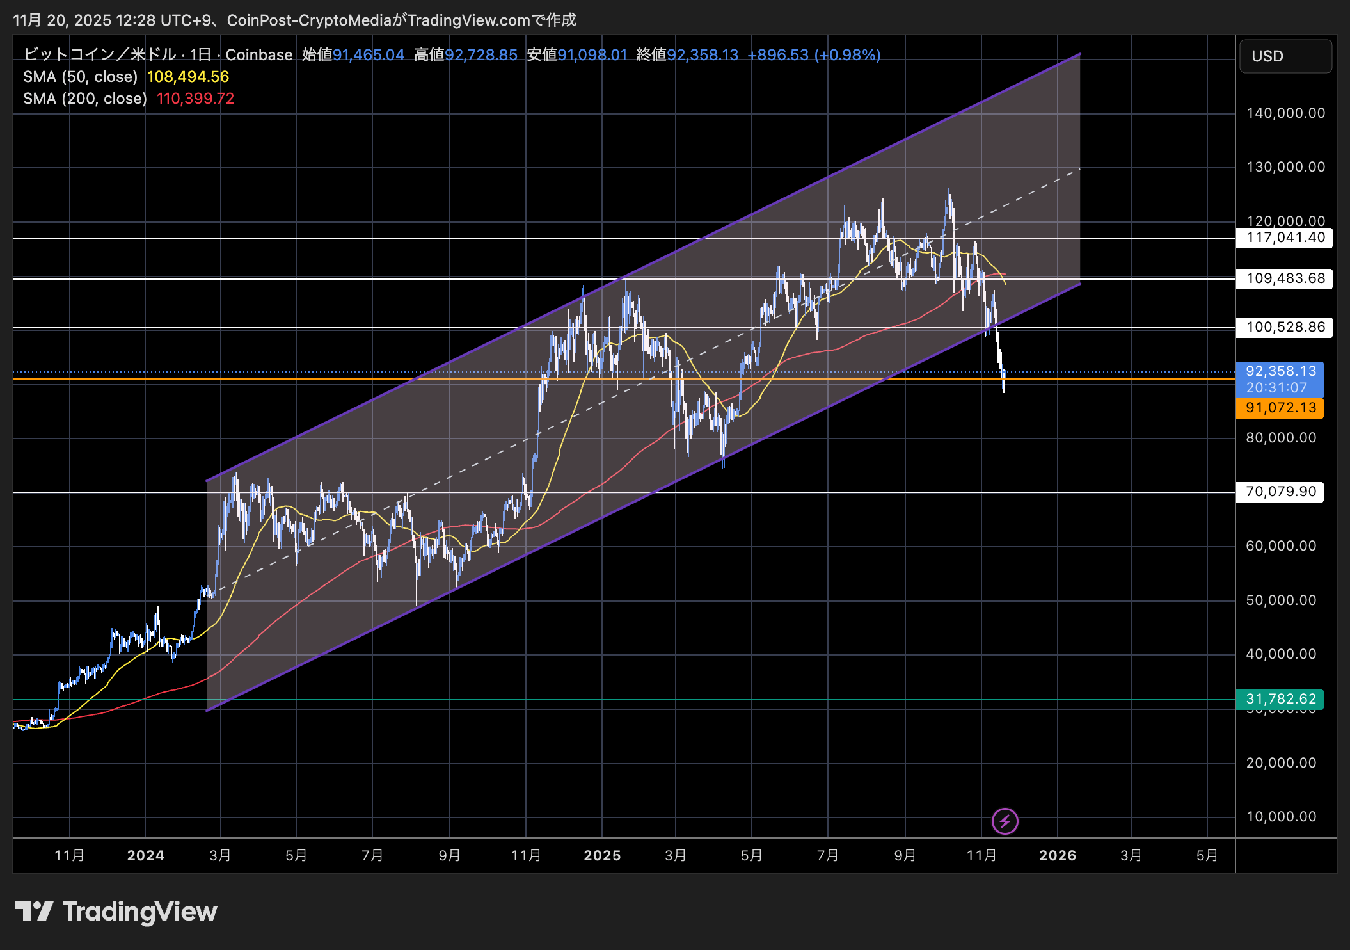1350x950 pixels.
Task: Click the Coinbase exchange name in legend
Action: (x=259, y=55)
